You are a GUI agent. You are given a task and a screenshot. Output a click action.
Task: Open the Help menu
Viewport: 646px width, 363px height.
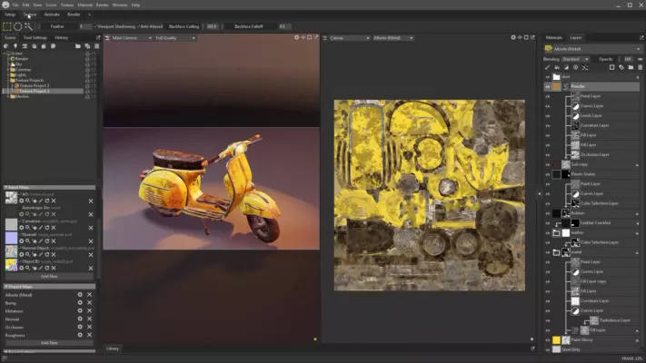coord(135,5)
